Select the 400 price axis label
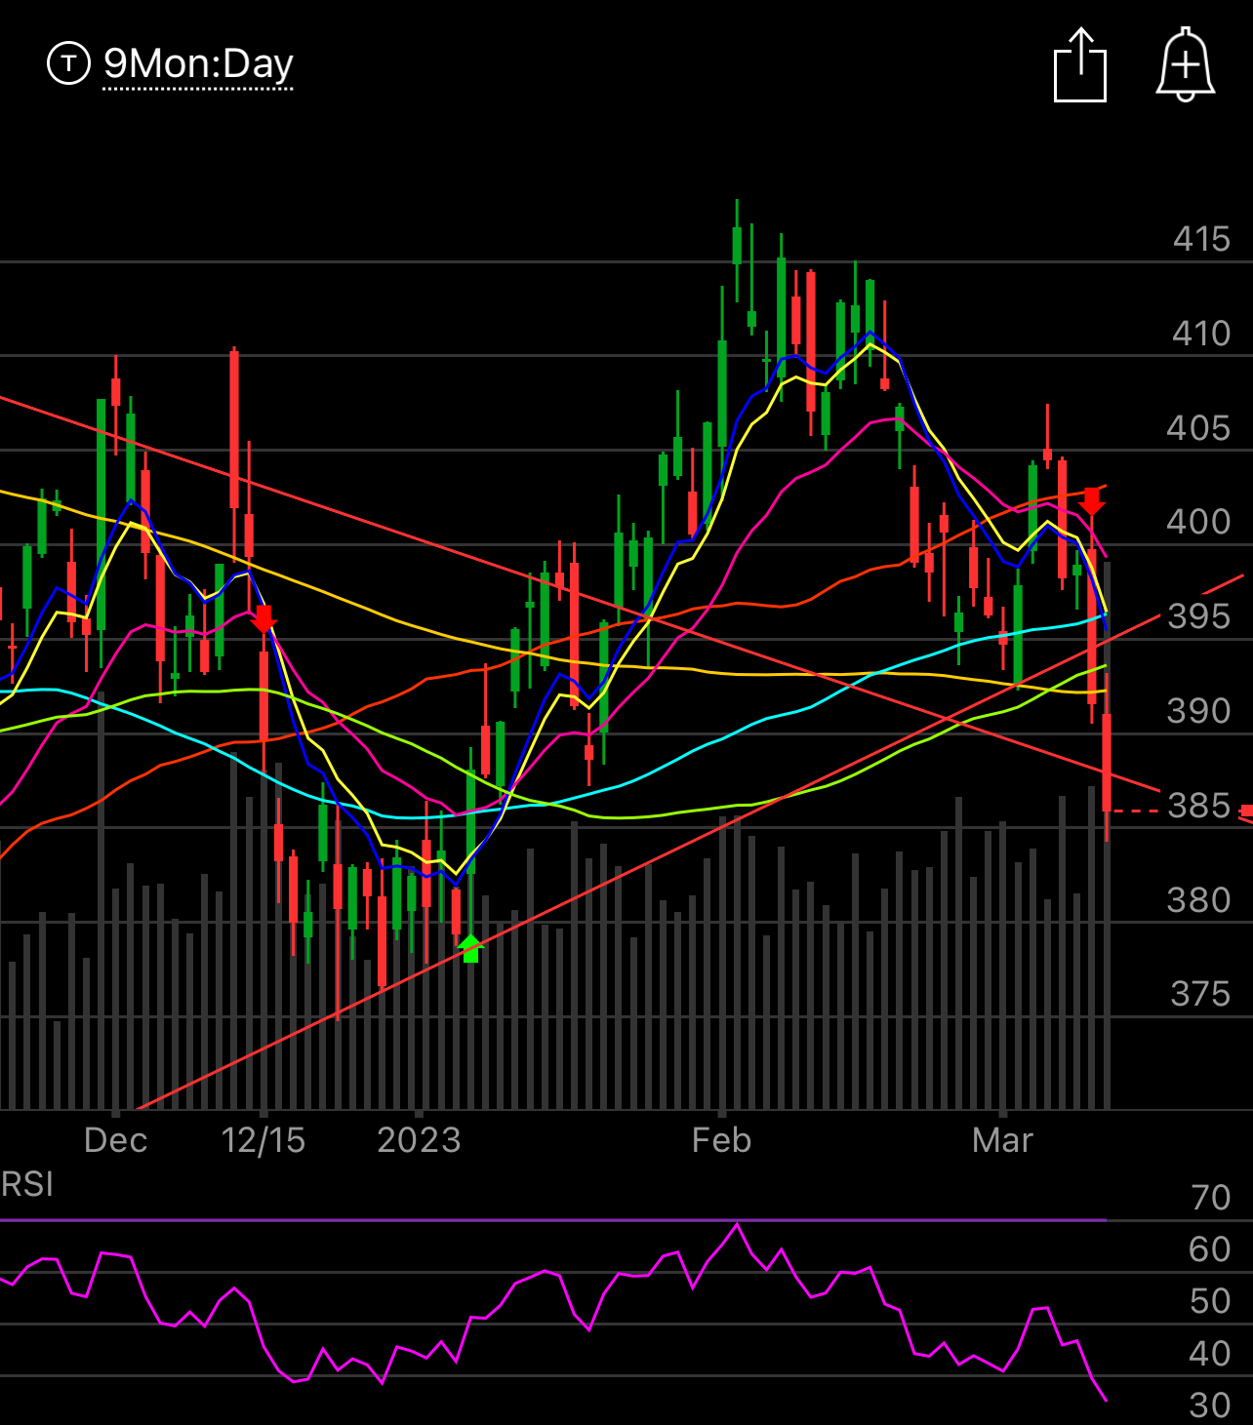The height and width of the screenshot is (1425, 1253). pos(1199,522)
